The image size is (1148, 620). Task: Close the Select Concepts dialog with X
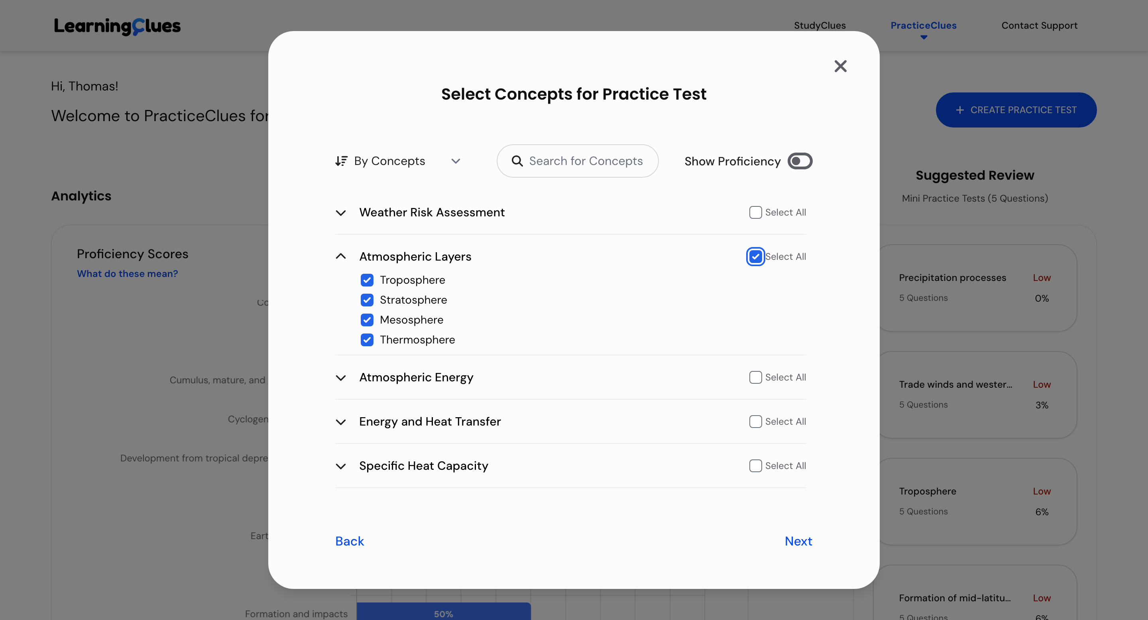pyautogui.click(x=840, y=67)
